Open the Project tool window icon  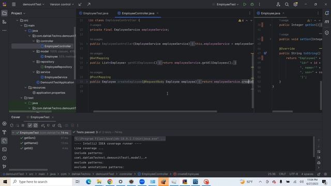(x=4, y=13)
